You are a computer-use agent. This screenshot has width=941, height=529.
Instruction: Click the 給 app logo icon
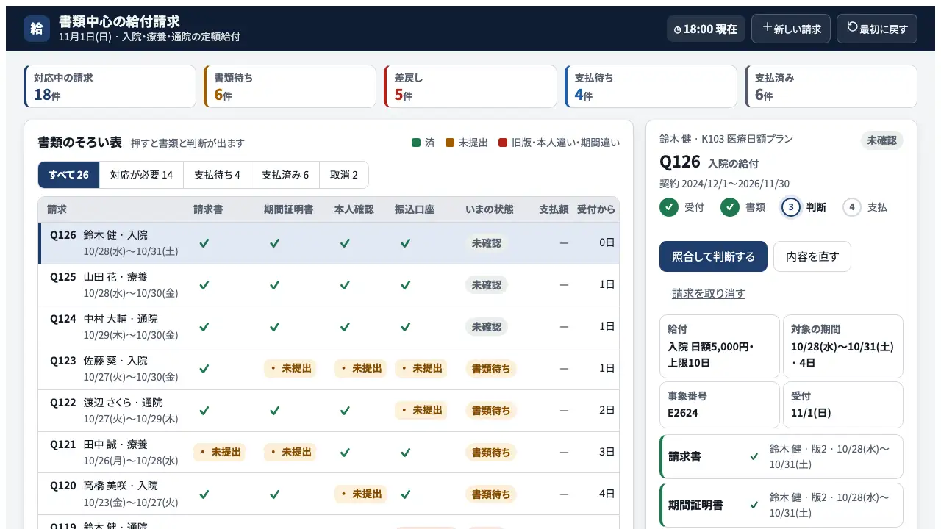point(37,29)
